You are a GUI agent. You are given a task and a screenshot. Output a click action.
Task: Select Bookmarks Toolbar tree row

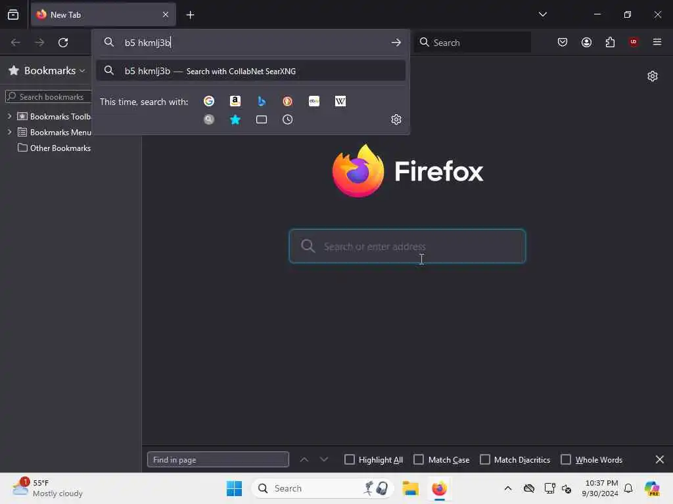tap(54, 116)
